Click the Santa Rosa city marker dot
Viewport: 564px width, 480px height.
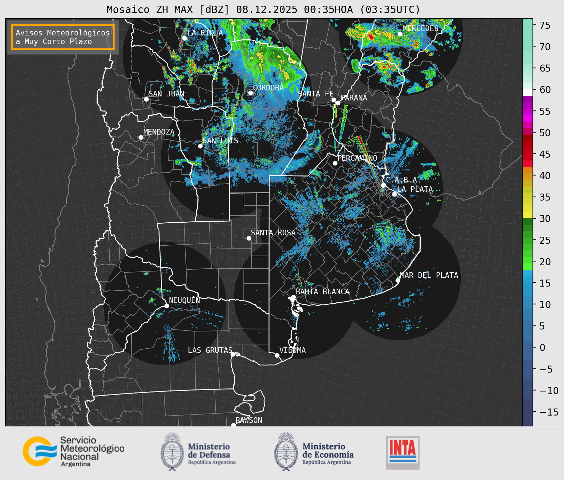pos(249,238)
